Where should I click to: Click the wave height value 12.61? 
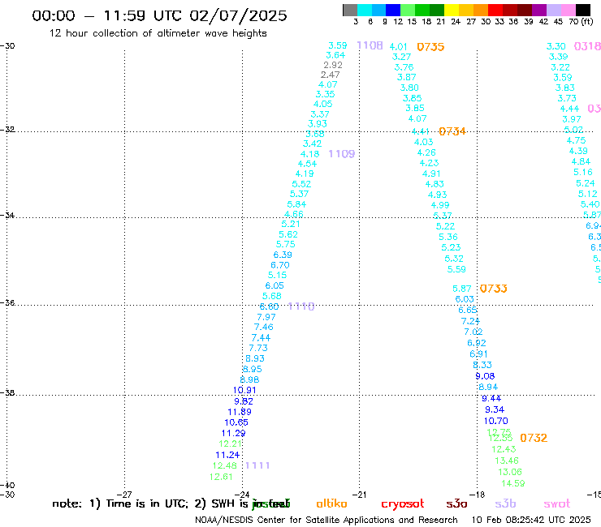tap(221, 477)
